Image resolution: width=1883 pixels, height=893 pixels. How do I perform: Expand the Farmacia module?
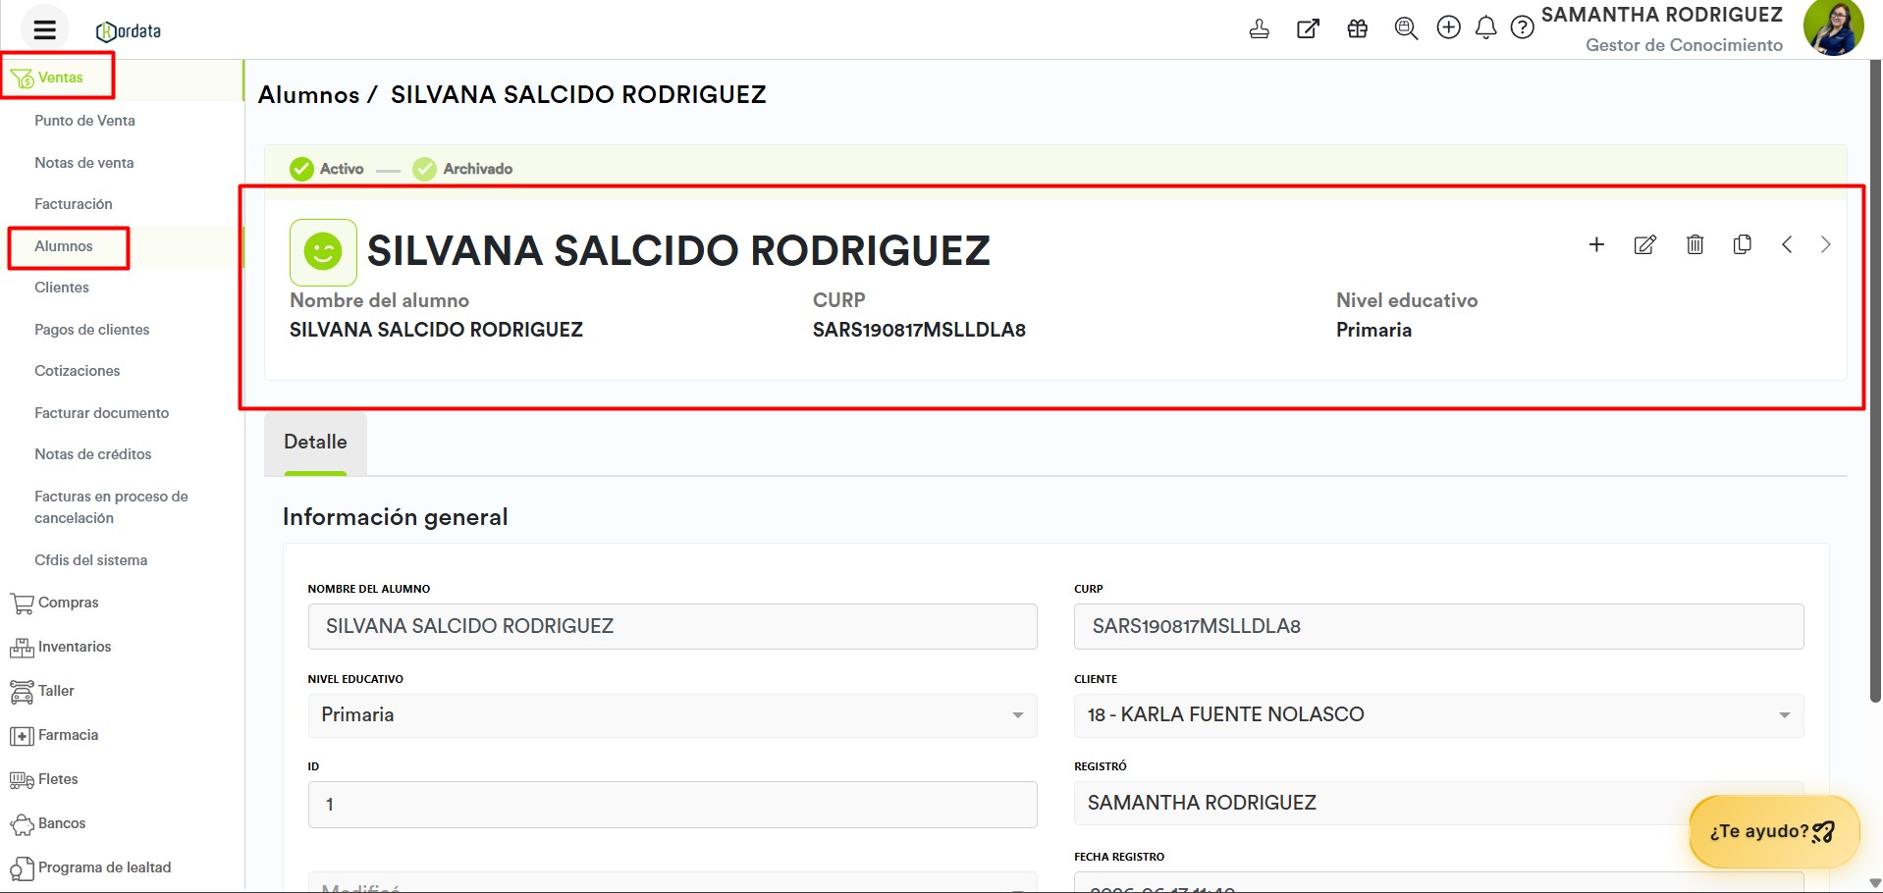coord(54,735)
